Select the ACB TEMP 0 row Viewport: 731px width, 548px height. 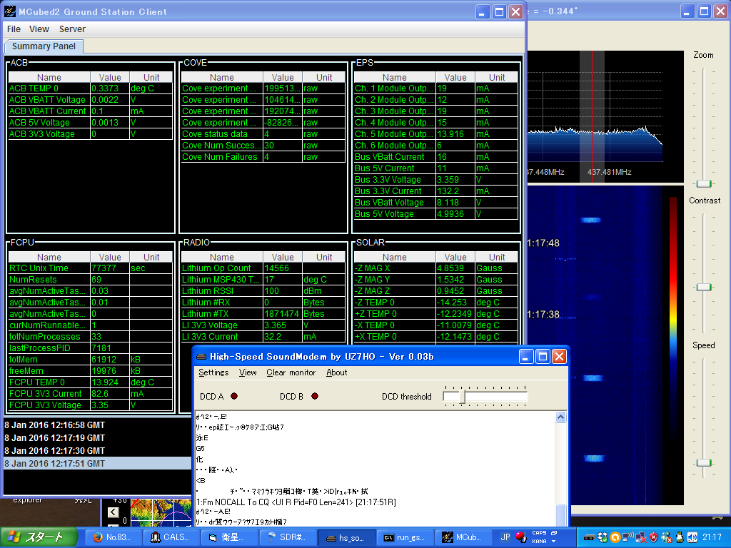pos(91,88)
